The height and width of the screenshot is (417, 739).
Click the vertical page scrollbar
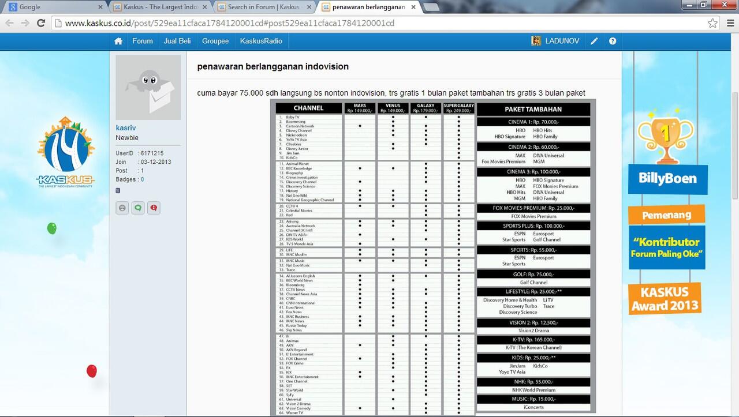734,146
